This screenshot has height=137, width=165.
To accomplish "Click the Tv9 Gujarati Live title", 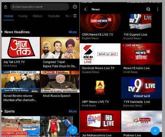I will tap(135, 35).
